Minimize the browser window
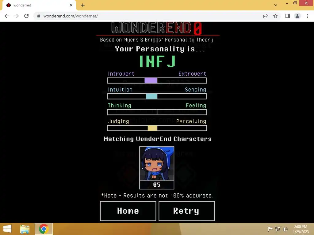Screen dimensions: 314x235 (287, 3)
